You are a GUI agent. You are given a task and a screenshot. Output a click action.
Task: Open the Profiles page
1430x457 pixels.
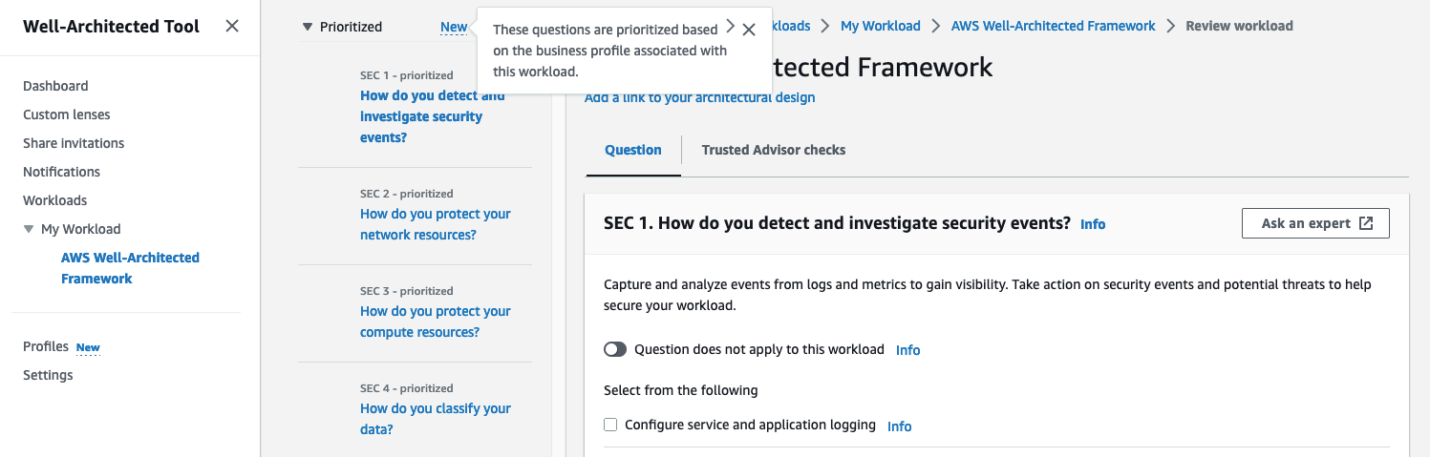click(46, 346)
